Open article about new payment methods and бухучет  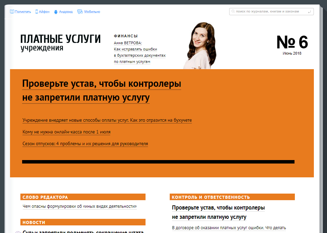tap(107, 120)
